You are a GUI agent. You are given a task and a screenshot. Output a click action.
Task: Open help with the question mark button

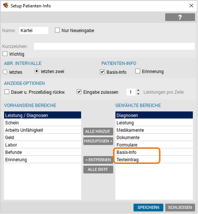pyautogui.click(x=180, y=17)
